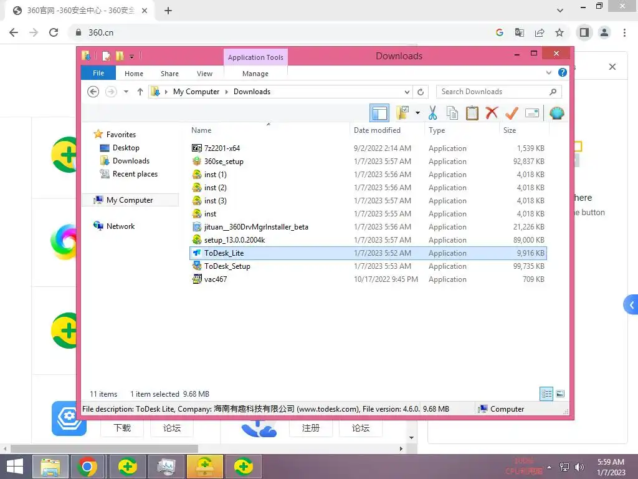Click the volume icon in system tray
This screenshot has height=479, width=638.
579,467
